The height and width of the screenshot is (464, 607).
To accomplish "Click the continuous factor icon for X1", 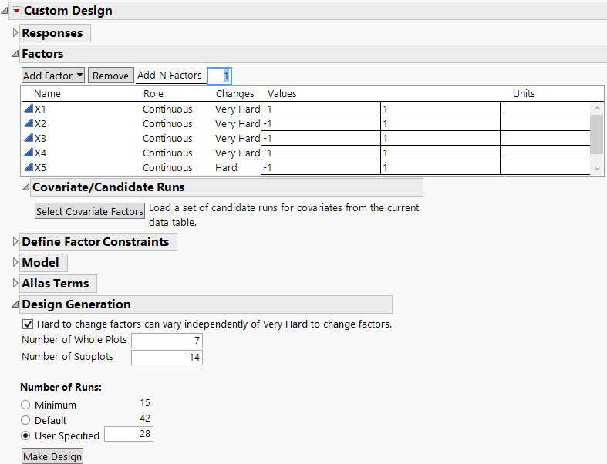I will pyautogui.click(x=29, y=109).
